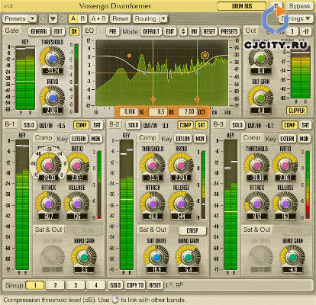Copy state with A▸B button
The height and width of the screenshot is (305, 316).
pos(98,18)
